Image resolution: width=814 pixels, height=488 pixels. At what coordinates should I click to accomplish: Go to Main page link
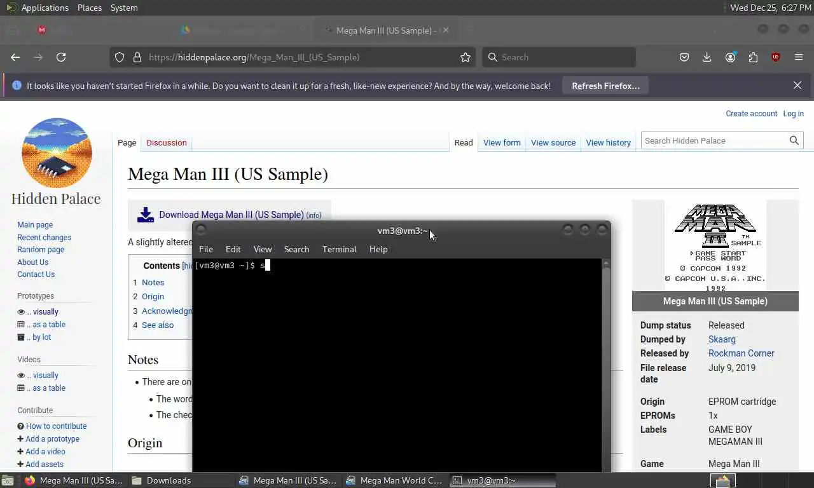35,225
